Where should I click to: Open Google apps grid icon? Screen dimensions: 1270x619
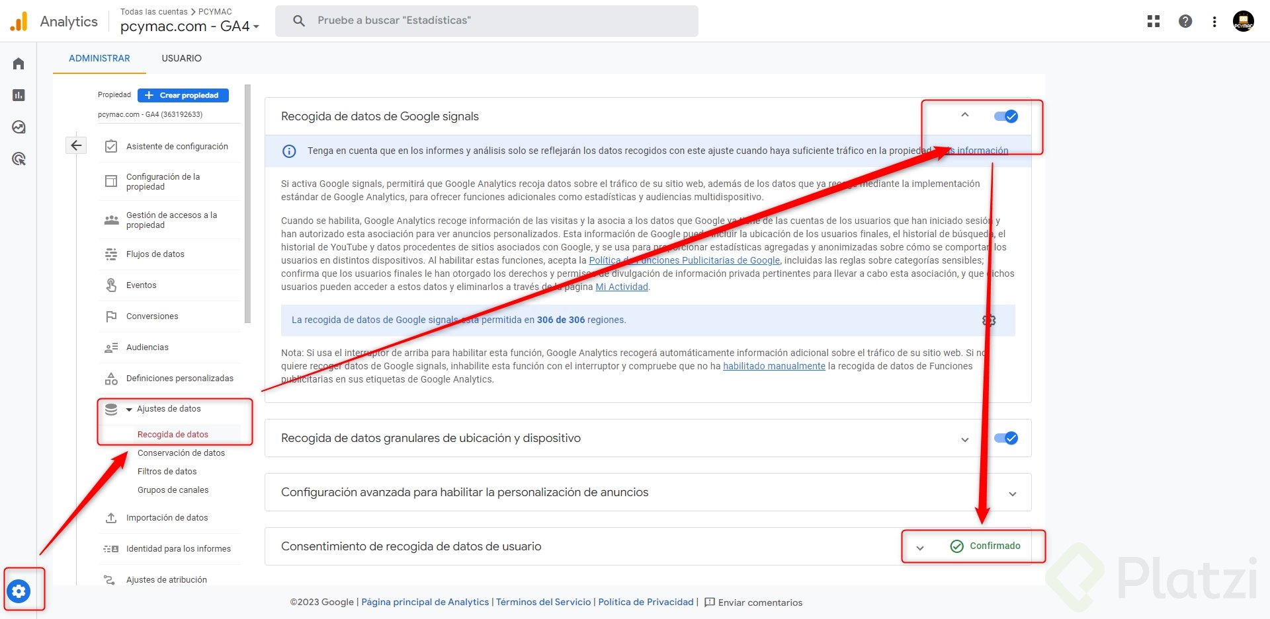[x=1154, y=21]
